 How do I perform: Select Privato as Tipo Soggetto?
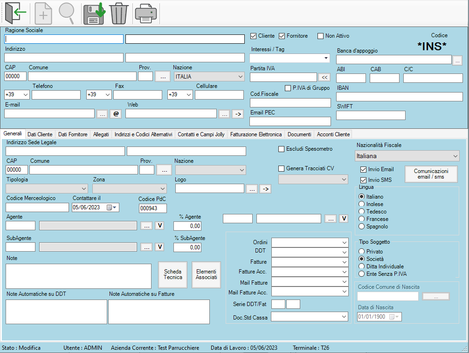point(361,252)
